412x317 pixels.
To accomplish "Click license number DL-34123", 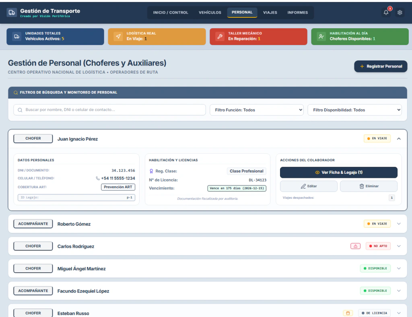I will point(257,180).
